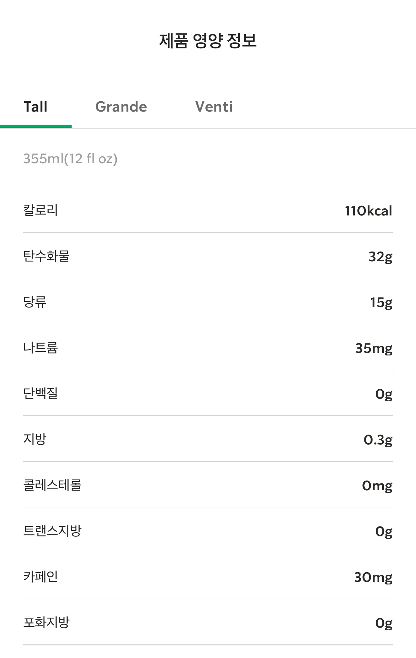Click the 나트륨 row label
This screenshot has width=416, height=658.
click(x=41, y=348)
